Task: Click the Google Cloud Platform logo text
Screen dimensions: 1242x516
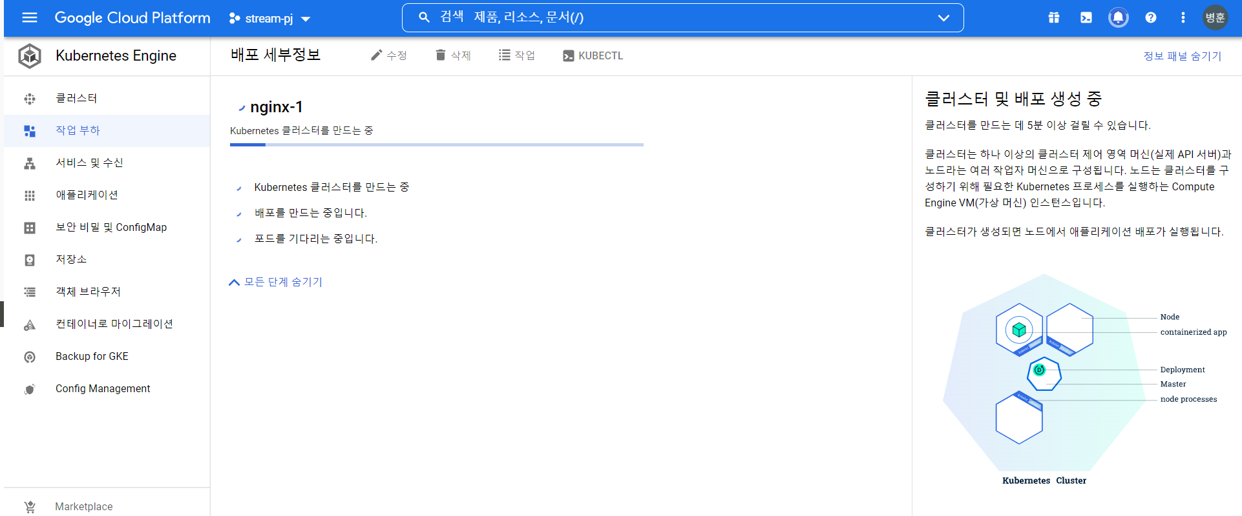Action: (132, 17)
